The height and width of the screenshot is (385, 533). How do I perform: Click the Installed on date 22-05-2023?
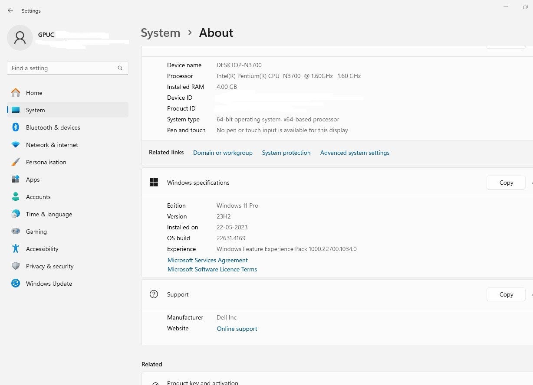pos(232,227)
